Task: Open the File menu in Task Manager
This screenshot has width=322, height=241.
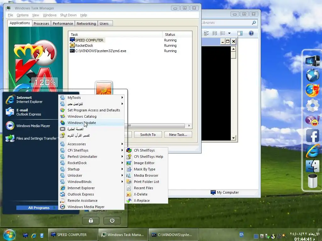Action: click(10, 15)
